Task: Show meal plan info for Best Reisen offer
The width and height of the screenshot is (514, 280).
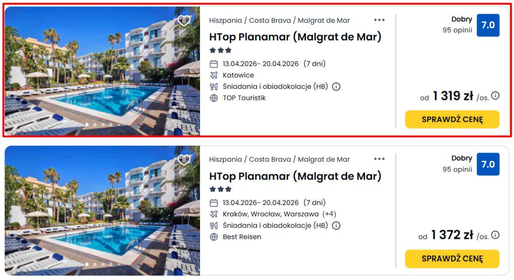Action: tap(336, 226)
